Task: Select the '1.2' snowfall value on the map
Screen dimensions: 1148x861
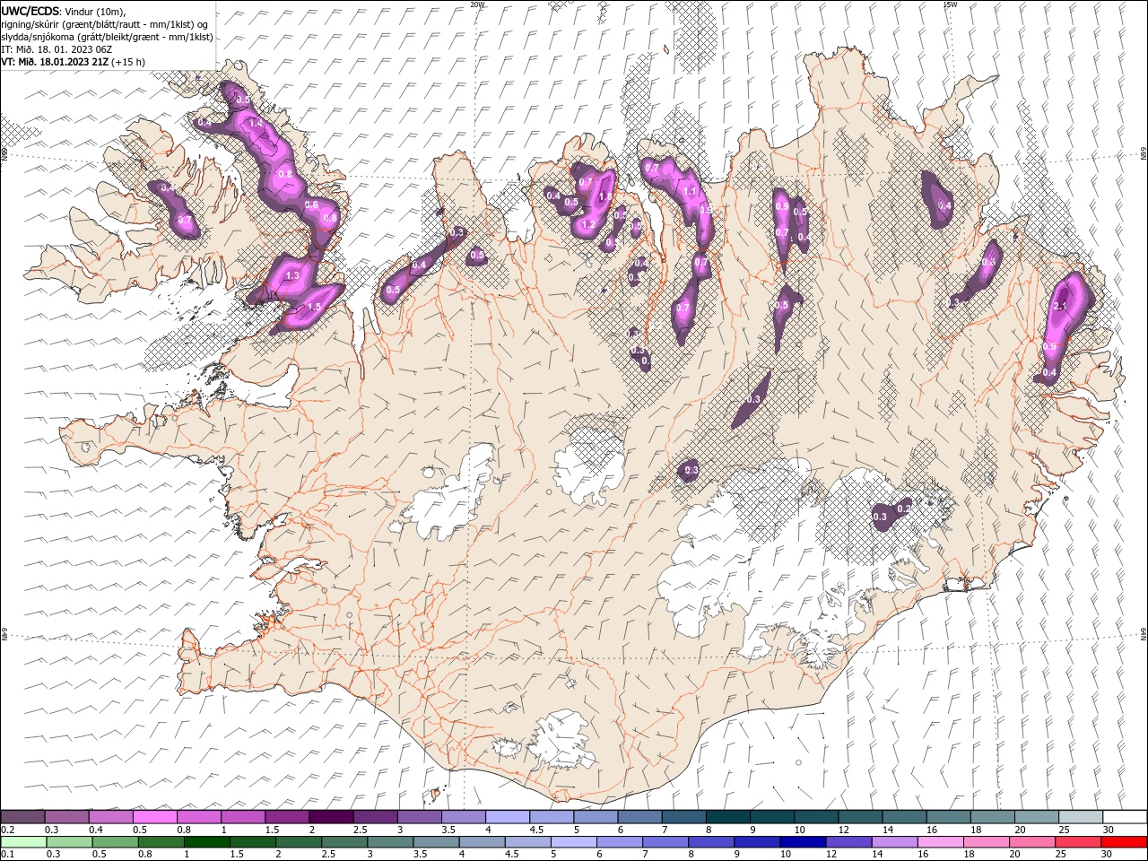Action: (589, 224)
